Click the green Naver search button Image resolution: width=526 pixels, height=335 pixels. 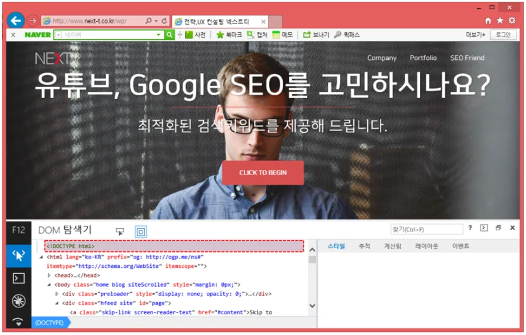170,35
